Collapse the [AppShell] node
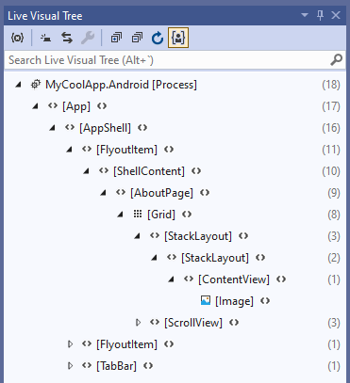 click(53, 128)
